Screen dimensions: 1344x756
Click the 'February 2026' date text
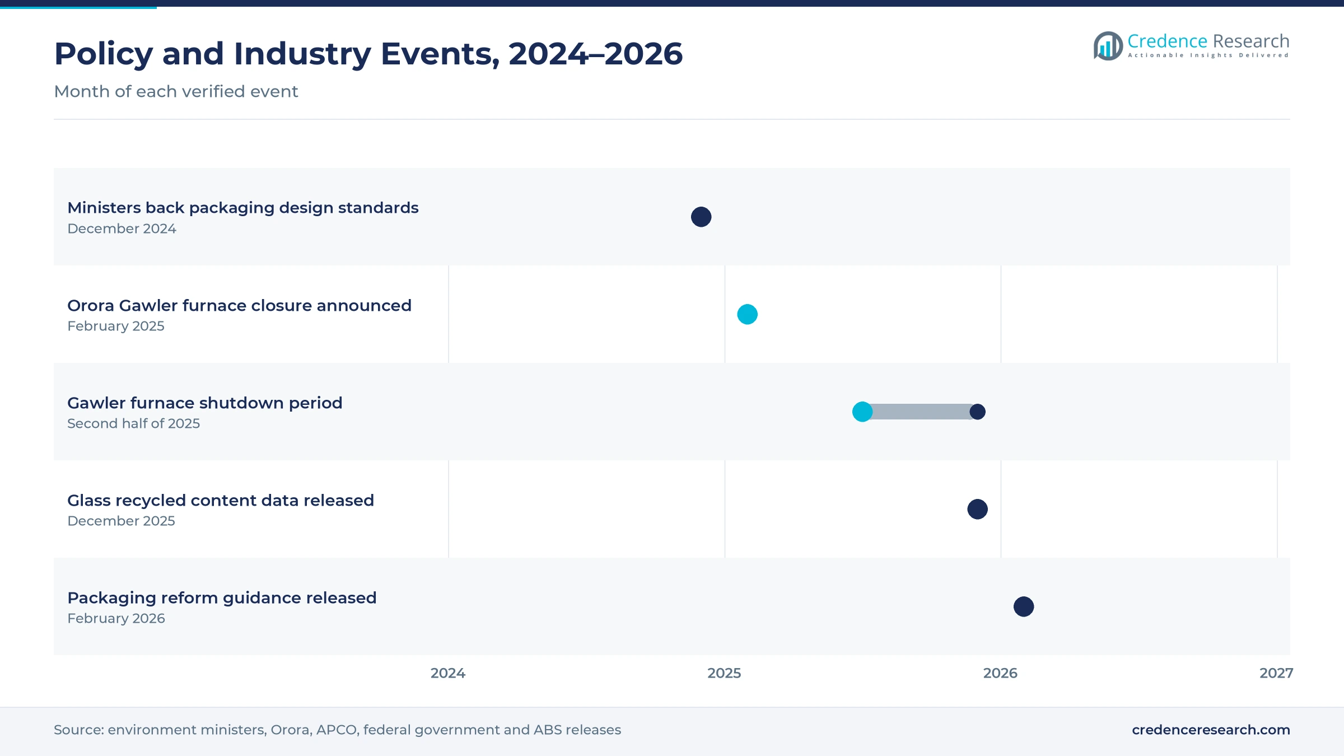coord(116,618)
